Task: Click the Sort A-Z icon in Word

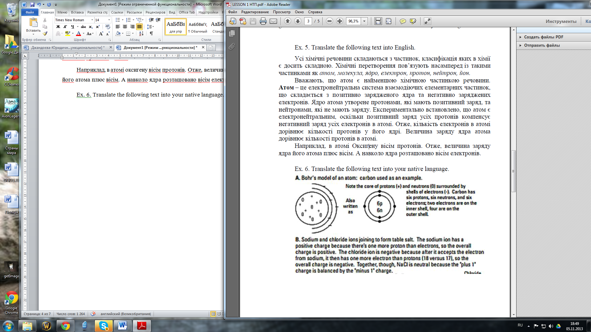Action: coord(141,34)
